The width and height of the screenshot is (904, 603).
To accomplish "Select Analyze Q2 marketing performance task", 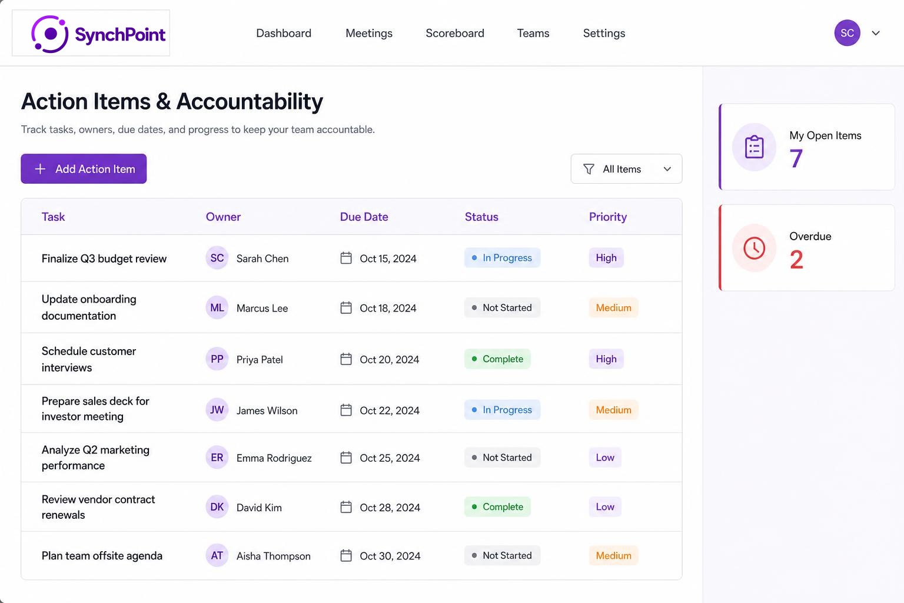I will pos(95,458).
